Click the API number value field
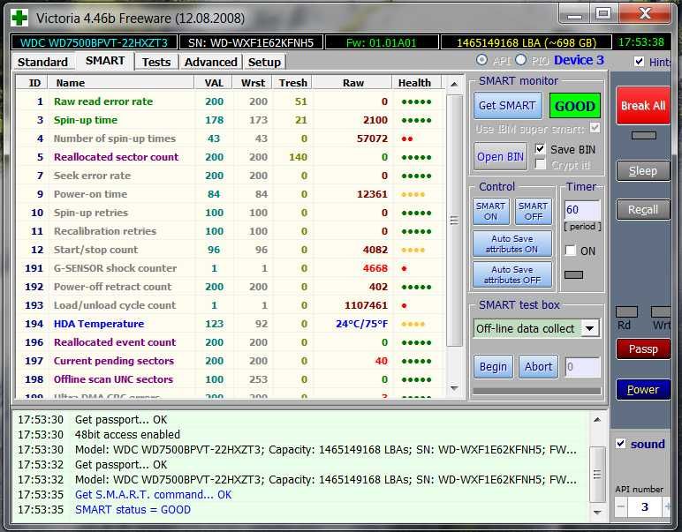The width and height of the screenshot is (682, 532). (644, 506)
